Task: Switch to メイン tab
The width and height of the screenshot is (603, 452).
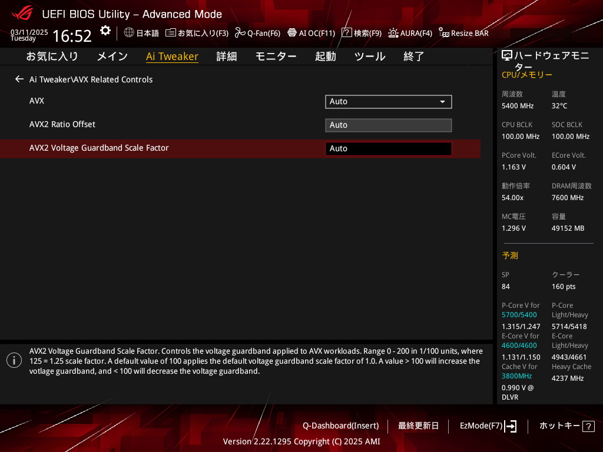Action: [x=112, y=56]
